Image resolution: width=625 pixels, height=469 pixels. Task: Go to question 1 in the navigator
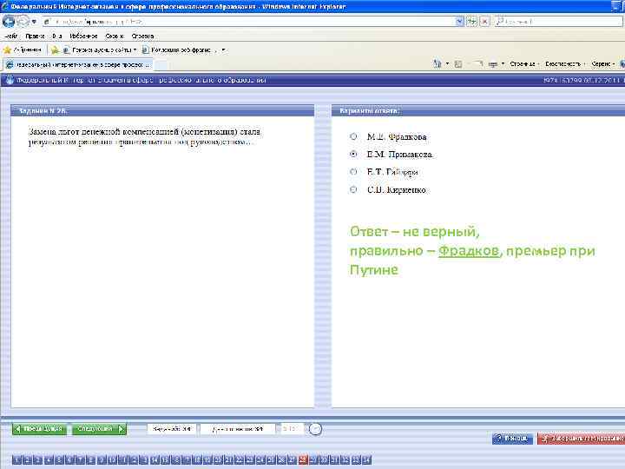(16, 459)
